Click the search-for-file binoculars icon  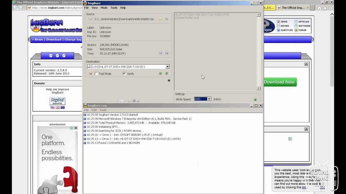click(x=167, y=19)
